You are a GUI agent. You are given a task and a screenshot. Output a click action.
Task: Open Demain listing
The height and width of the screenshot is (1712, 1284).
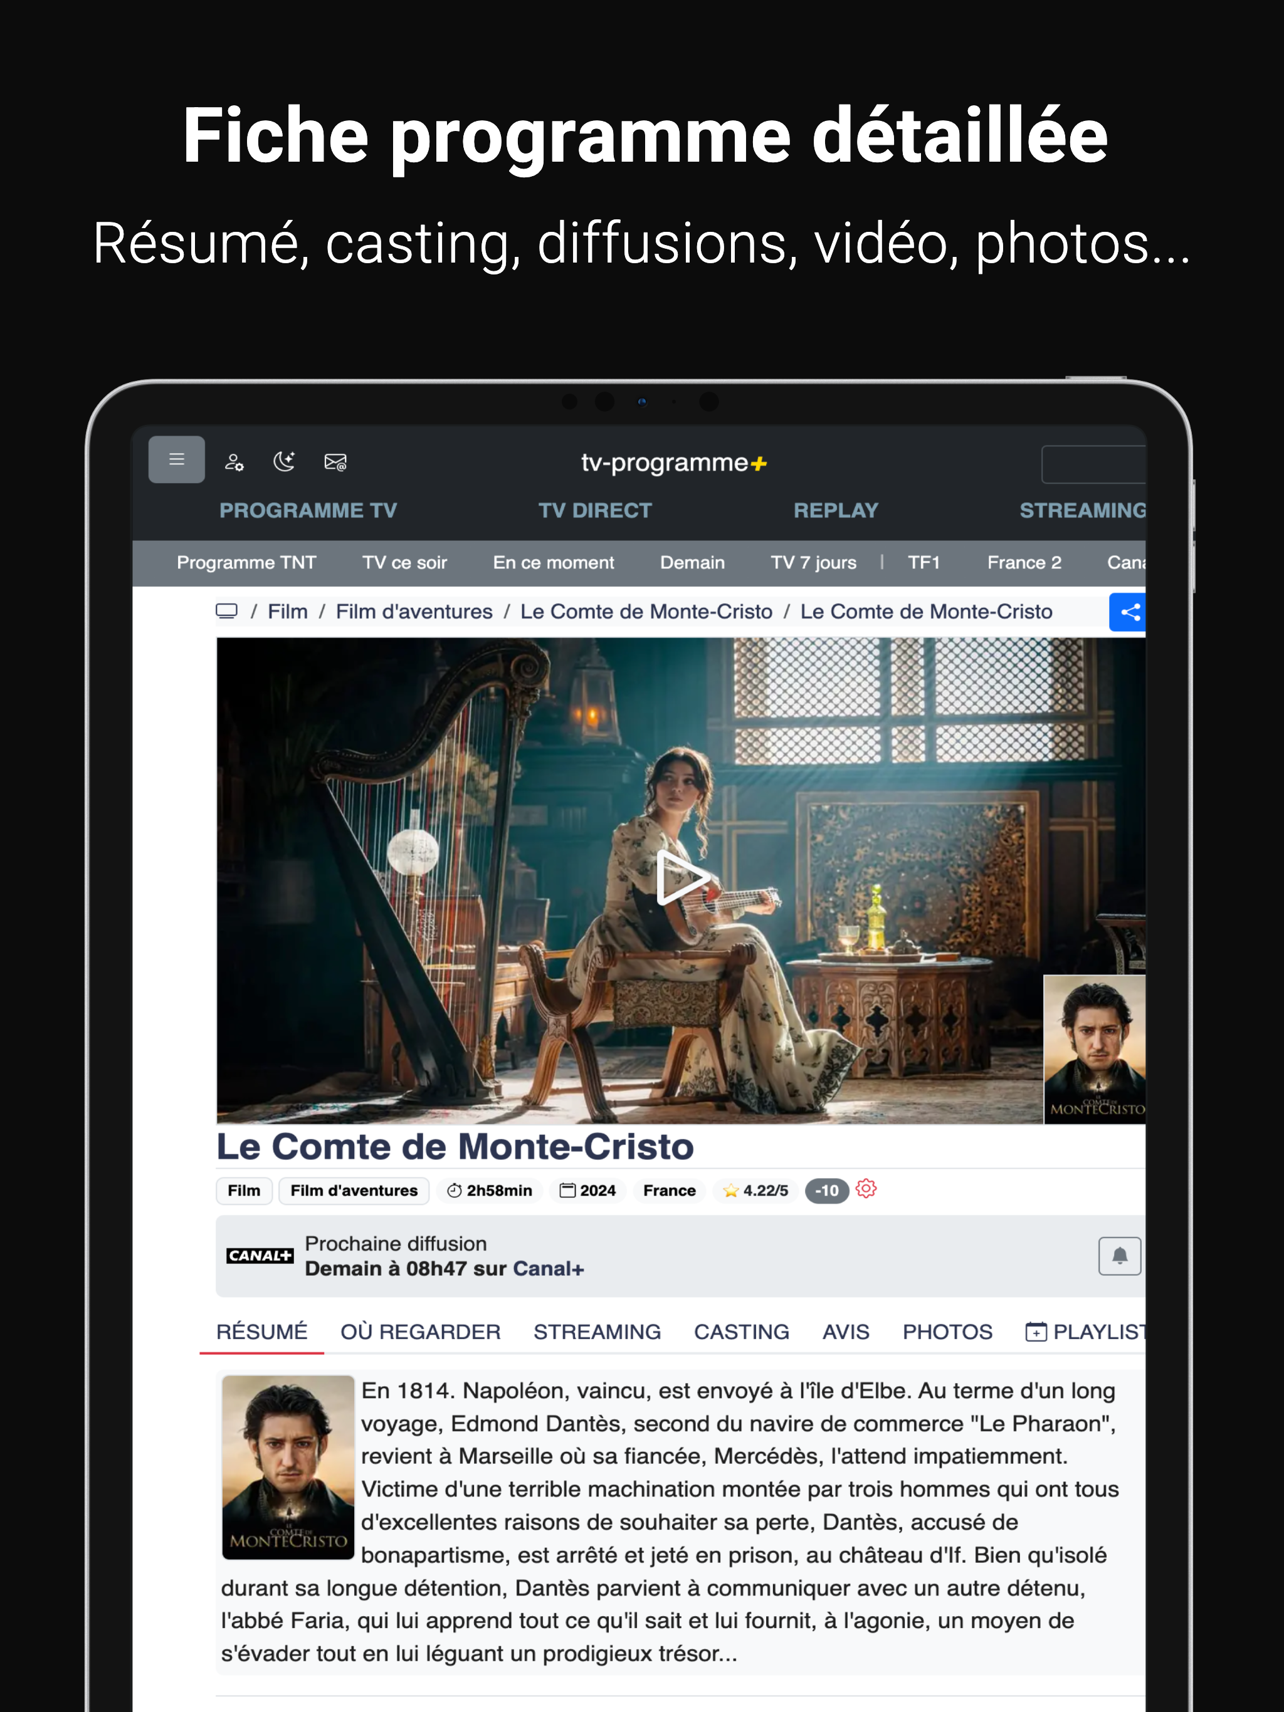tap(692, 563)
